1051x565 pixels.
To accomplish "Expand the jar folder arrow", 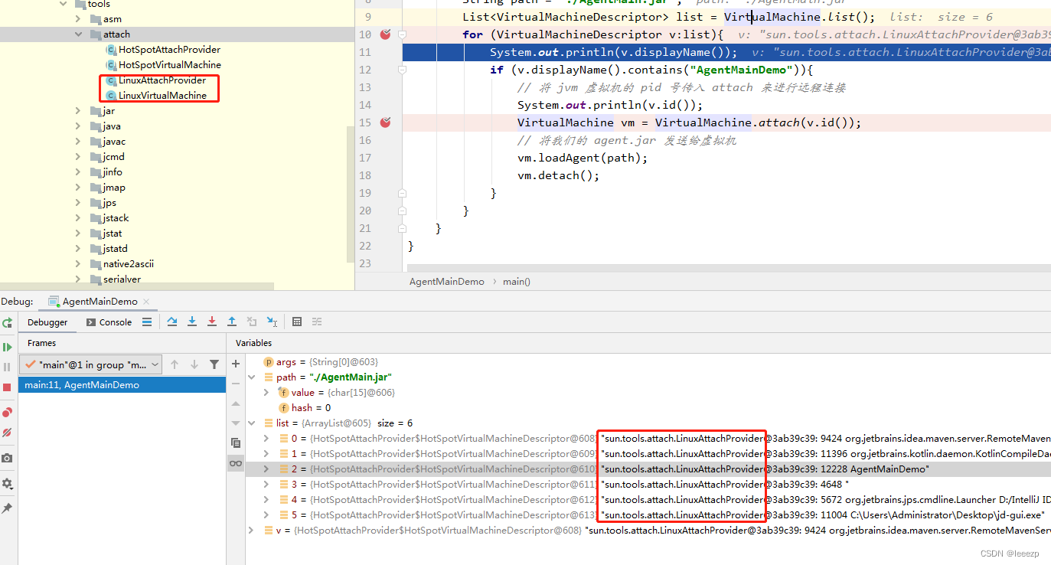I will click(79, 111).
